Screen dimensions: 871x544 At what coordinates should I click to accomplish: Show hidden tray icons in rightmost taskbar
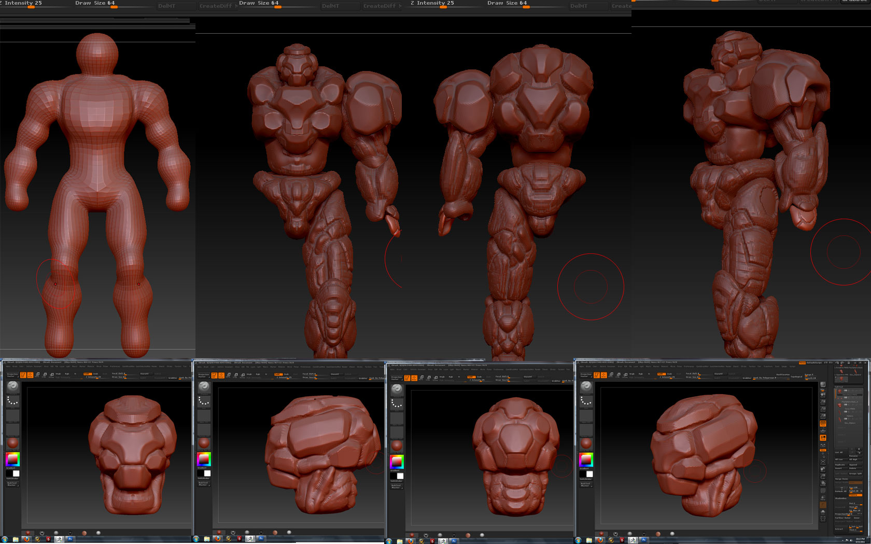pos(842,540)
